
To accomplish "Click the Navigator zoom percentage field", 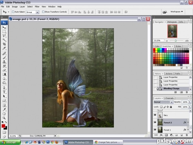I will click(159, 41).
